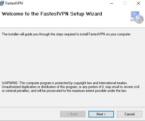Viewport: 145px width, 121px height.
Task: Click the Unauthorized duplication or distribution line
Action: click(70, 87)
